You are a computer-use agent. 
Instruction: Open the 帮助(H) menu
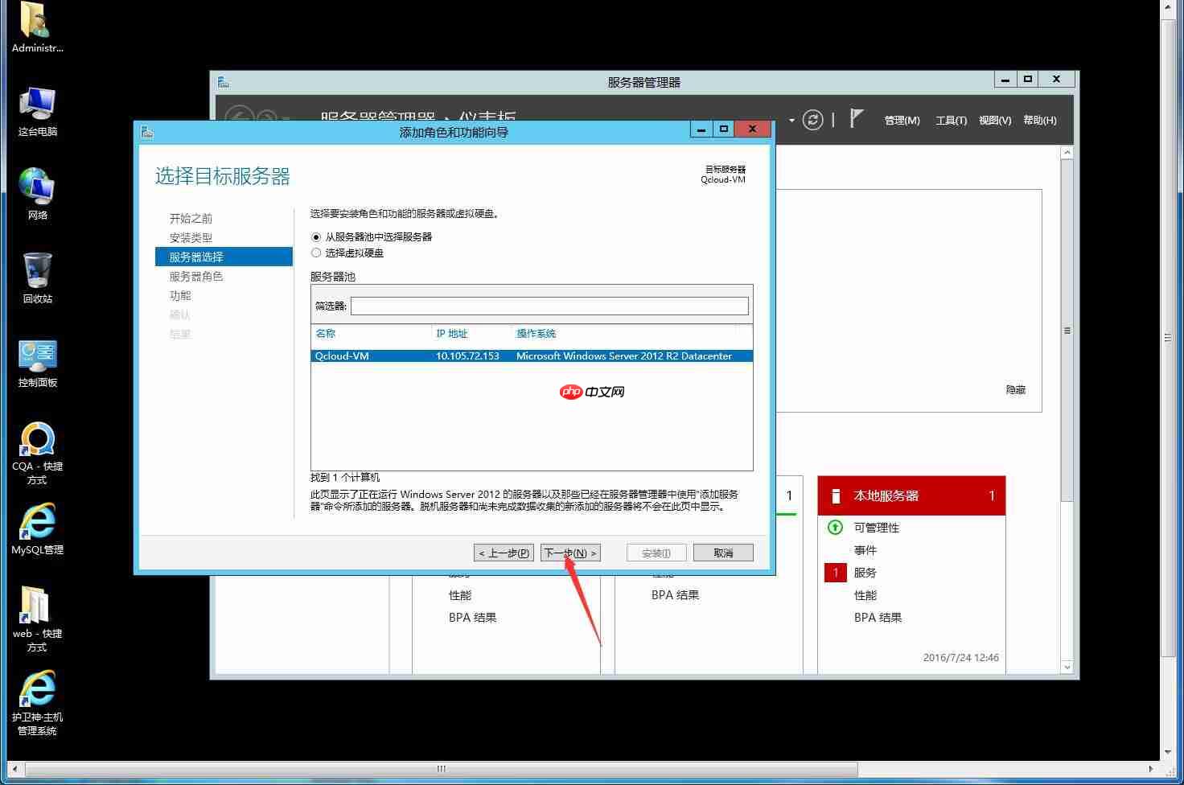coord(1039,120)
